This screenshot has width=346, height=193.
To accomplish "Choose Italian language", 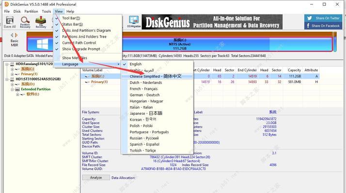I will click(x=157, y=107).
